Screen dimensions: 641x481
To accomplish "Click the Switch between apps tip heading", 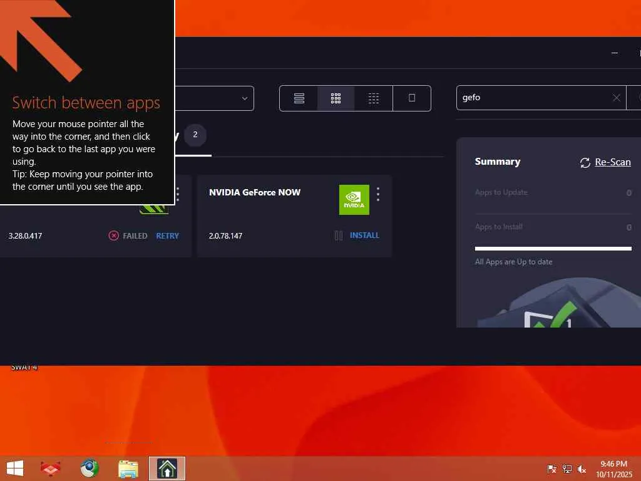I will point(86,103).
